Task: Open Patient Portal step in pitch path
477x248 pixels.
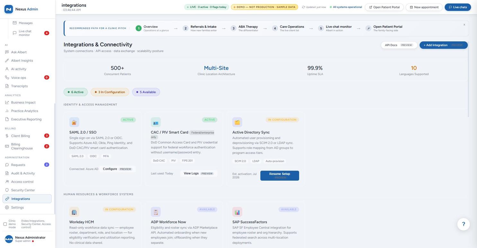Action: [x=384, y=28]
